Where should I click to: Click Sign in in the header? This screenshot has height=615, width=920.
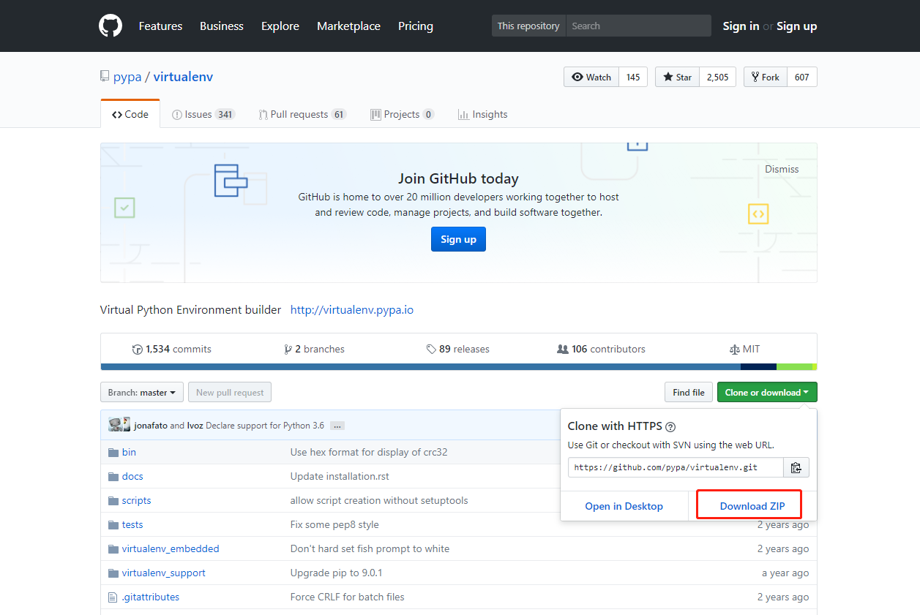[741, 26]
